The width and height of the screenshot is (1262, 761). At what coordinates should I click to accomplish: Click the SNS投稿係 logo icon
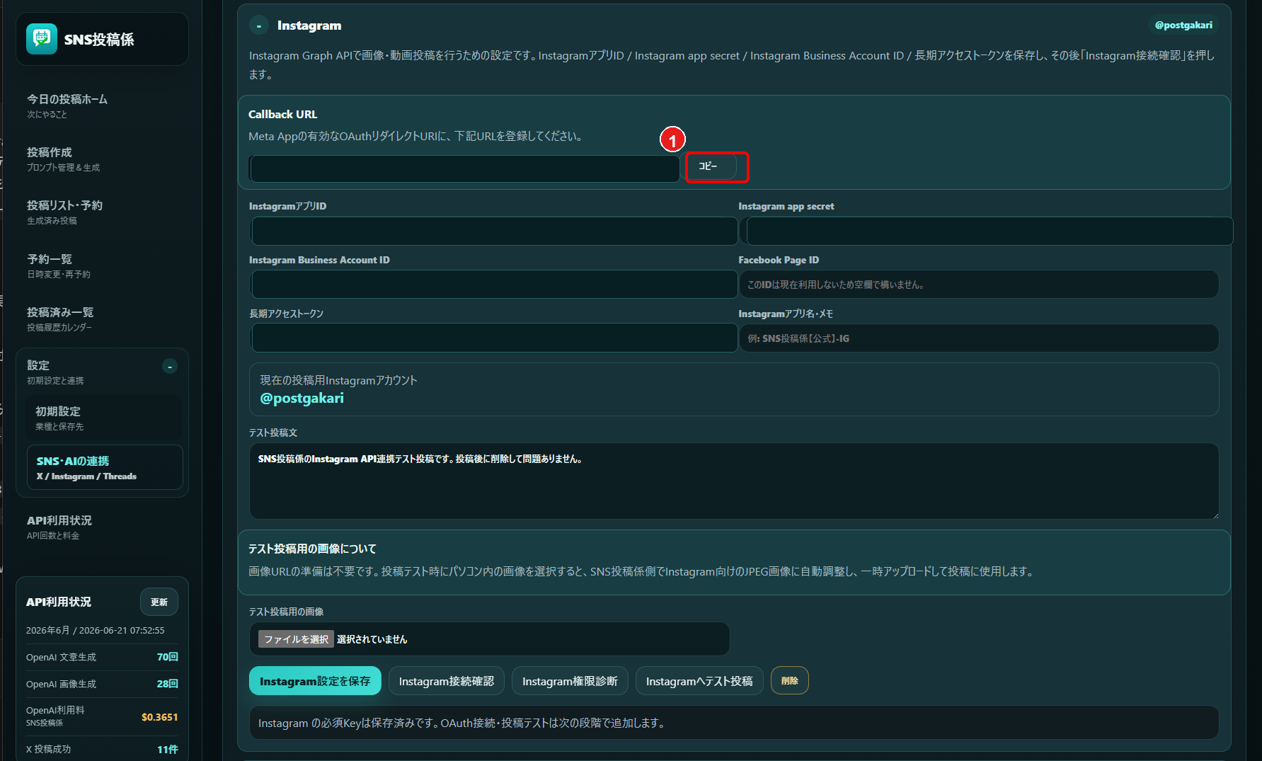42,39
